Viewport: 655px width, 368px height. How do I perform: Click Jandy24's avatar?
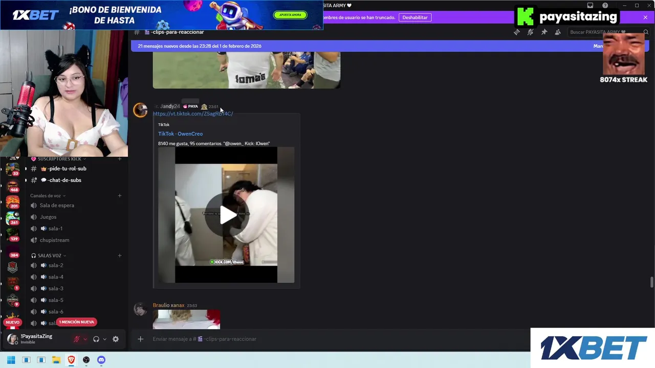[140, 110]
